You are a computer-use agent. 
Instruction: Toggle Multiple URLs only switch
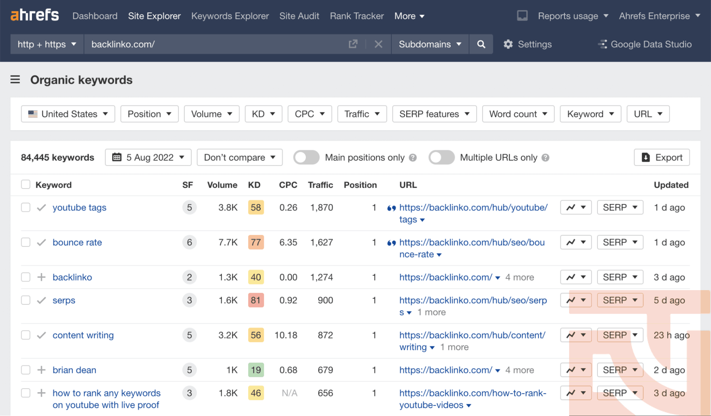tap(441, 157)
